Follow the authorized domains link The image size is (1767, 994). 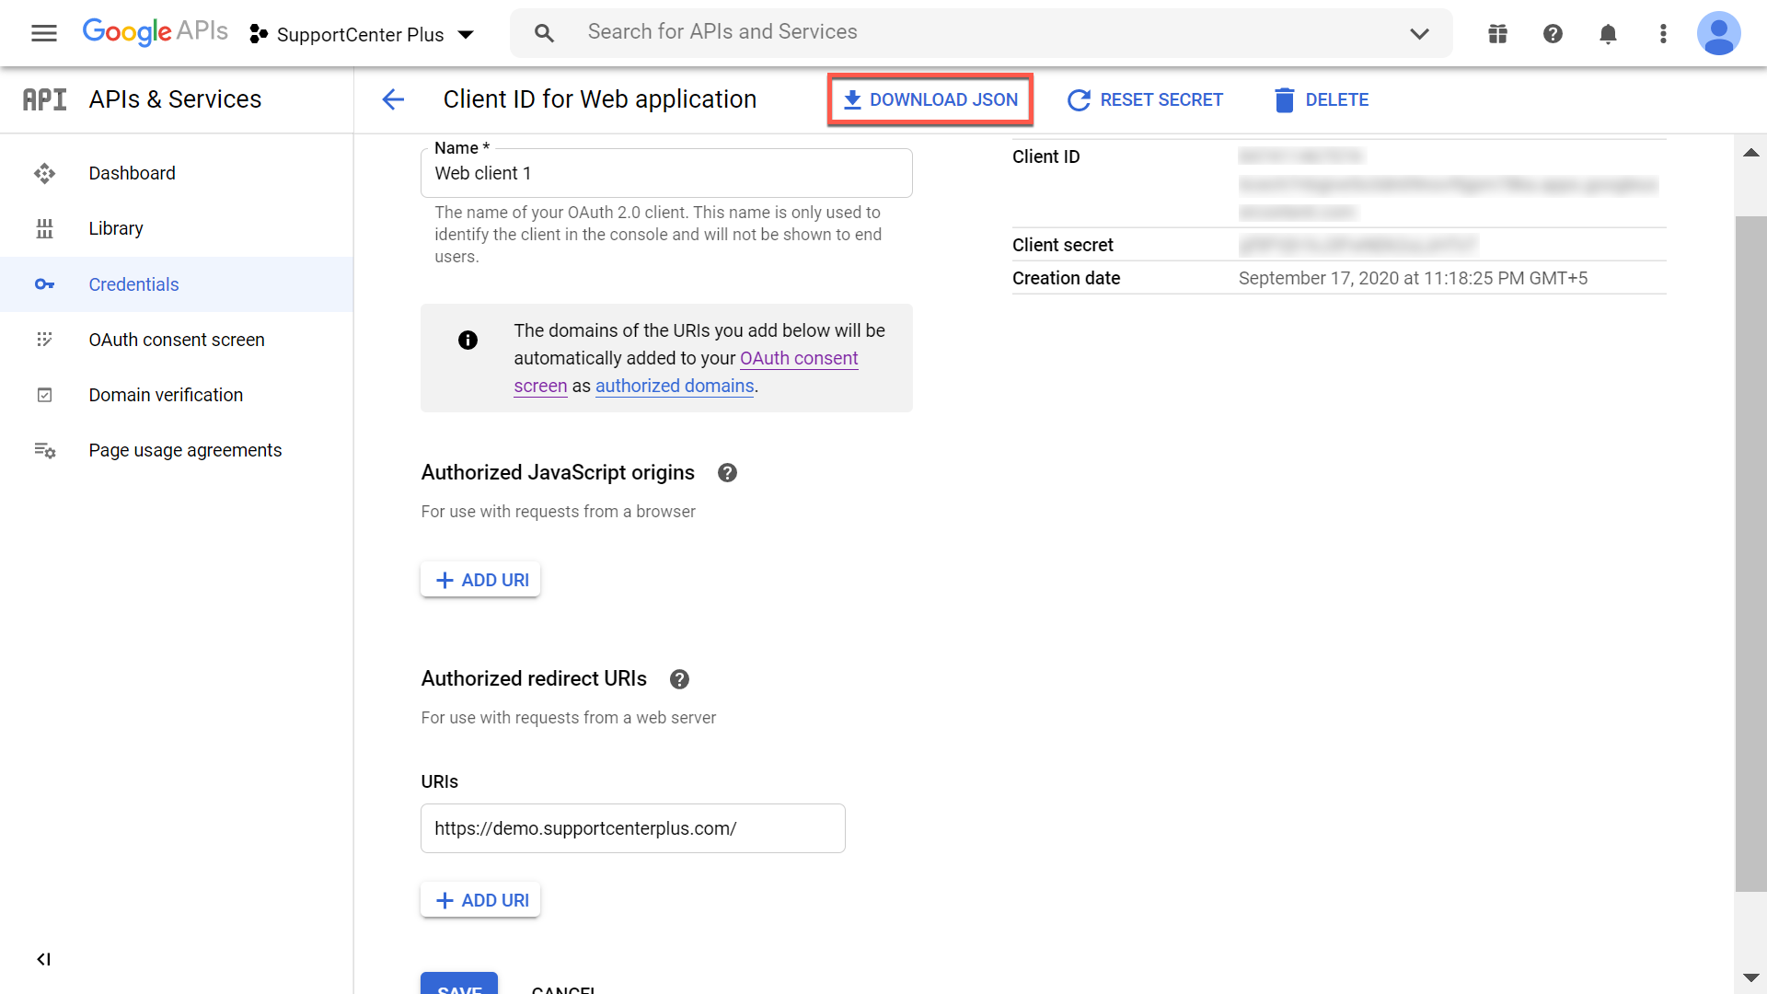point(675,387)
